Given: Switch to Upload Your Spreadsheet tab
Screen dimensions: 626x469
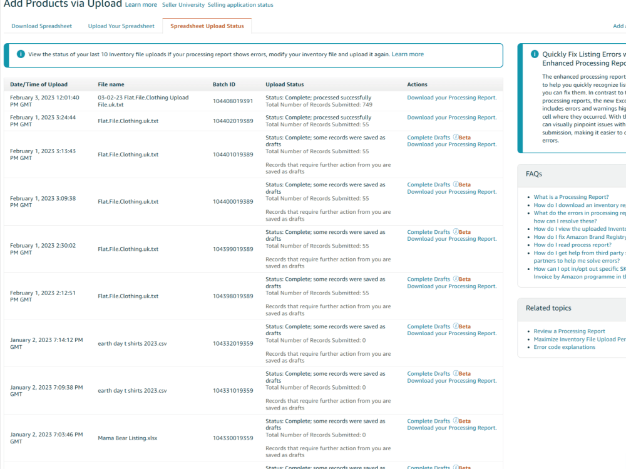Looking at the screenshot, I should 121,26.
